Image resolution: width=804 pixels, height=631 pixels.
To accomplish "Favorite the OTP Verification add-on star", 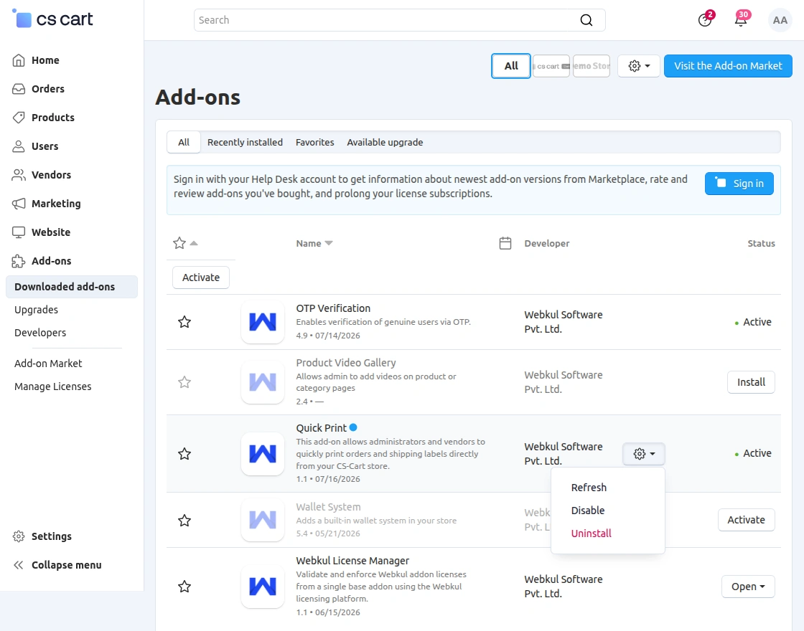I will (184, 322).
